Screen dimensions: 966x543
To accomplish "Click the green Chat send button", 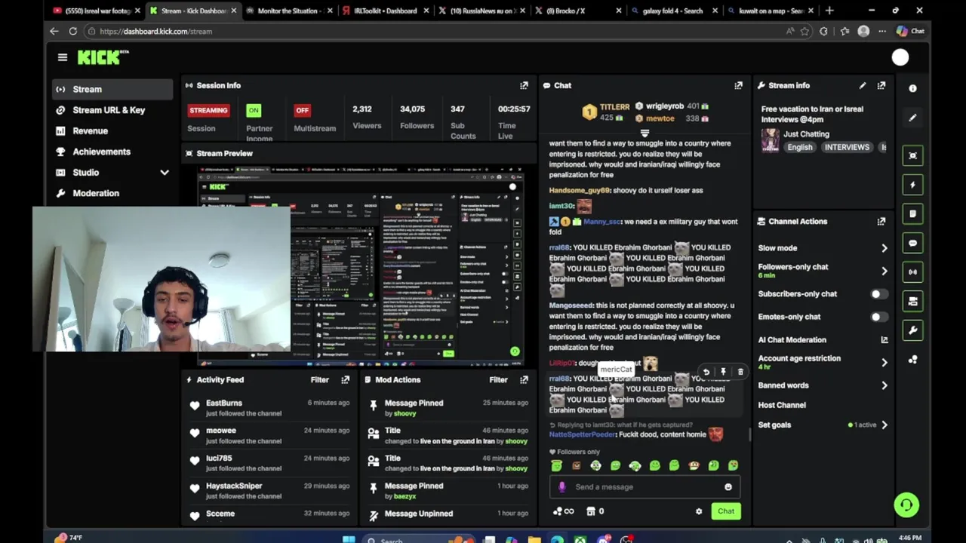I will pyautogui.click(x=725, y=511).
